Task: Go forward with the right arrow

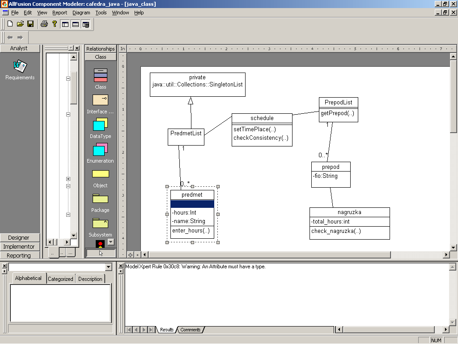Action: [x=20, y=38]
